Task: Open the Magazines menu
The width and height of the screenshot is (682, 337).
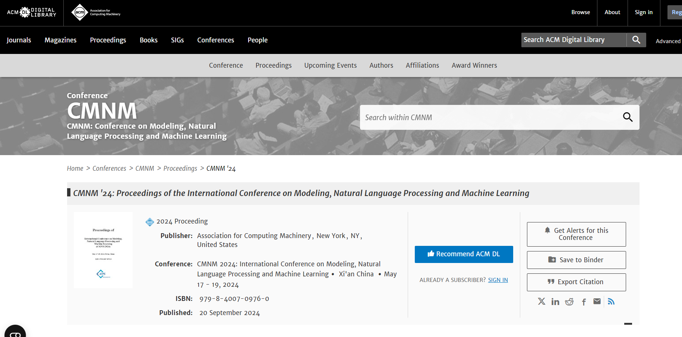Action: click(x=60, y=40)
